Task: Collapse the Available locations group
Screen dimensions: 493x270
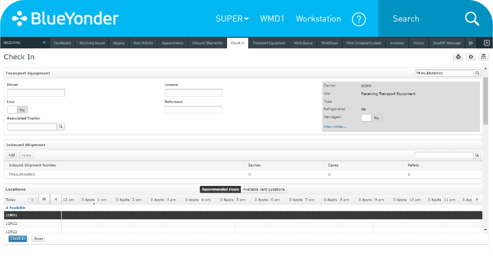Action: click(7, 207)
